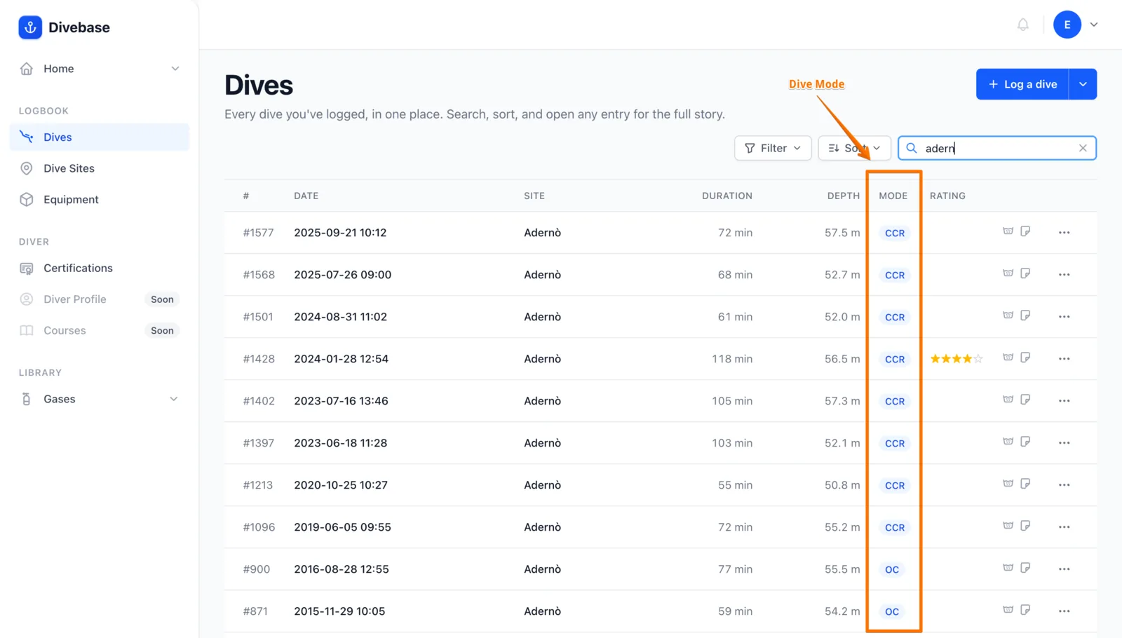Expand the account menu chevron
1122x638 pixels.
pyautogui.click(x=1094, y=25)
